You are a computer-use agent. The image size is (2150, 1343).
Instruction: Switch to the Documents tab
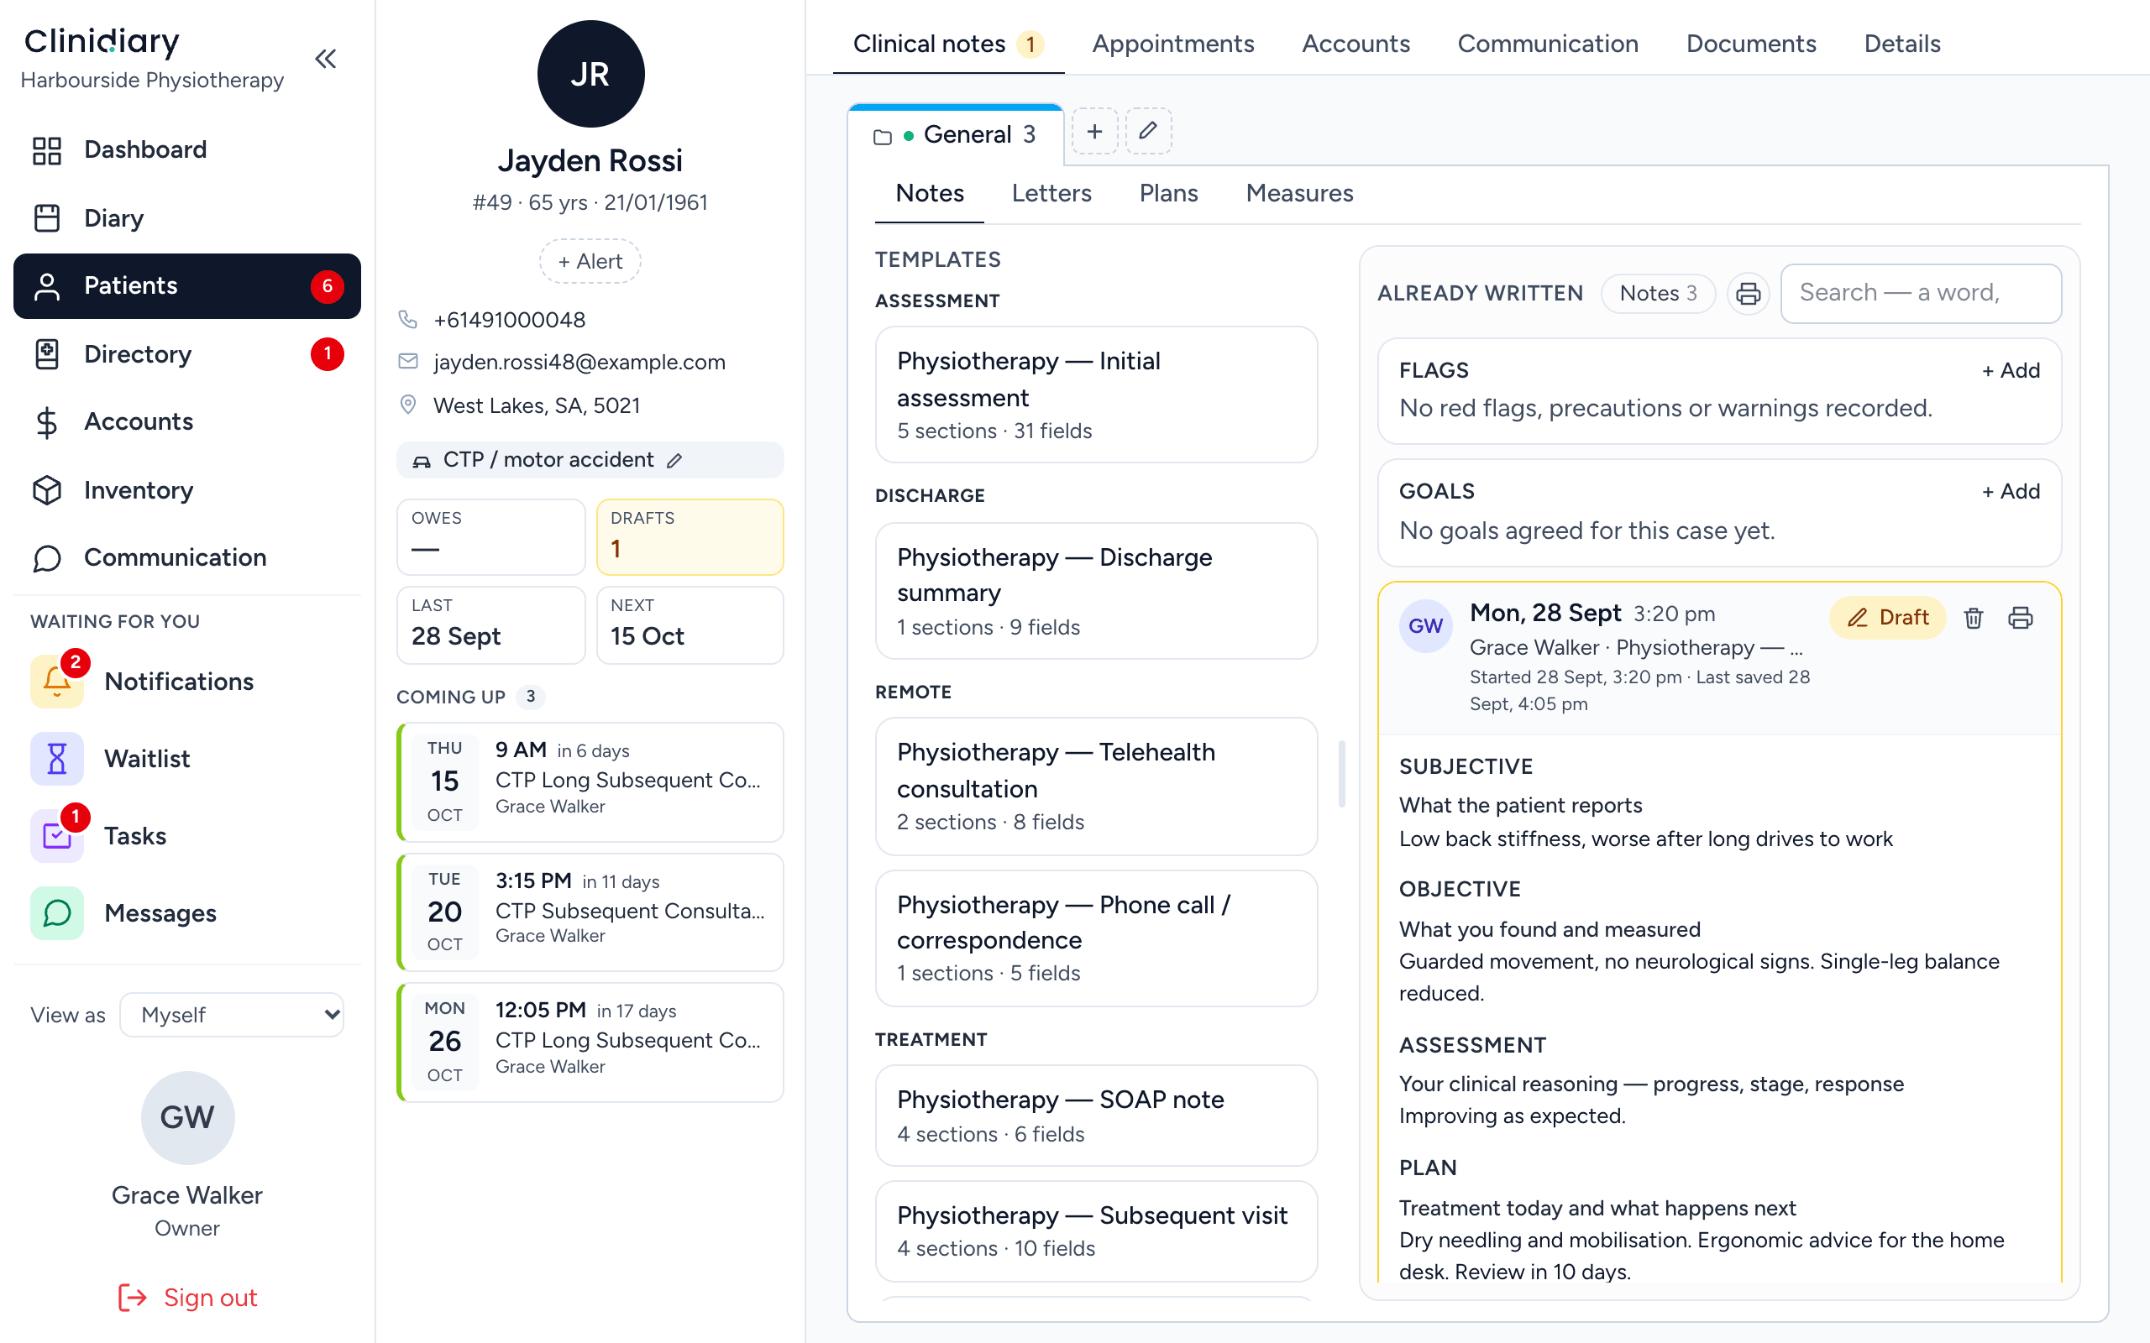[x=1751, y=44]
